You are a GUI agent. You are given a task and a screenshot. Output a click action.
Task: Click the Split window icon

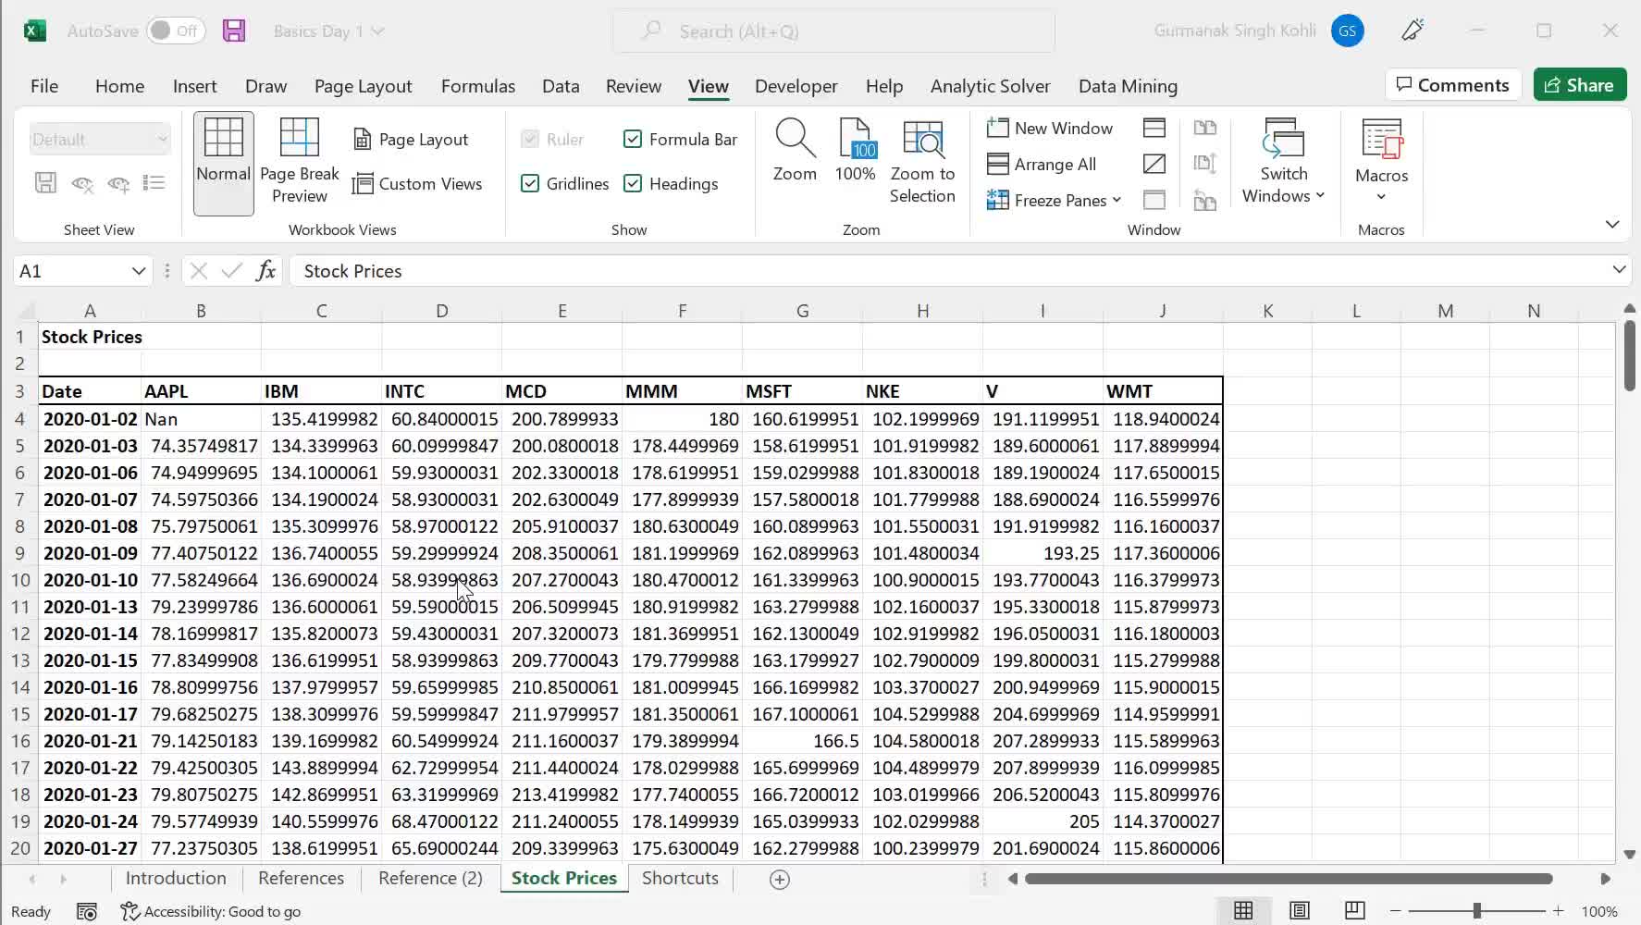[1154, 128]
